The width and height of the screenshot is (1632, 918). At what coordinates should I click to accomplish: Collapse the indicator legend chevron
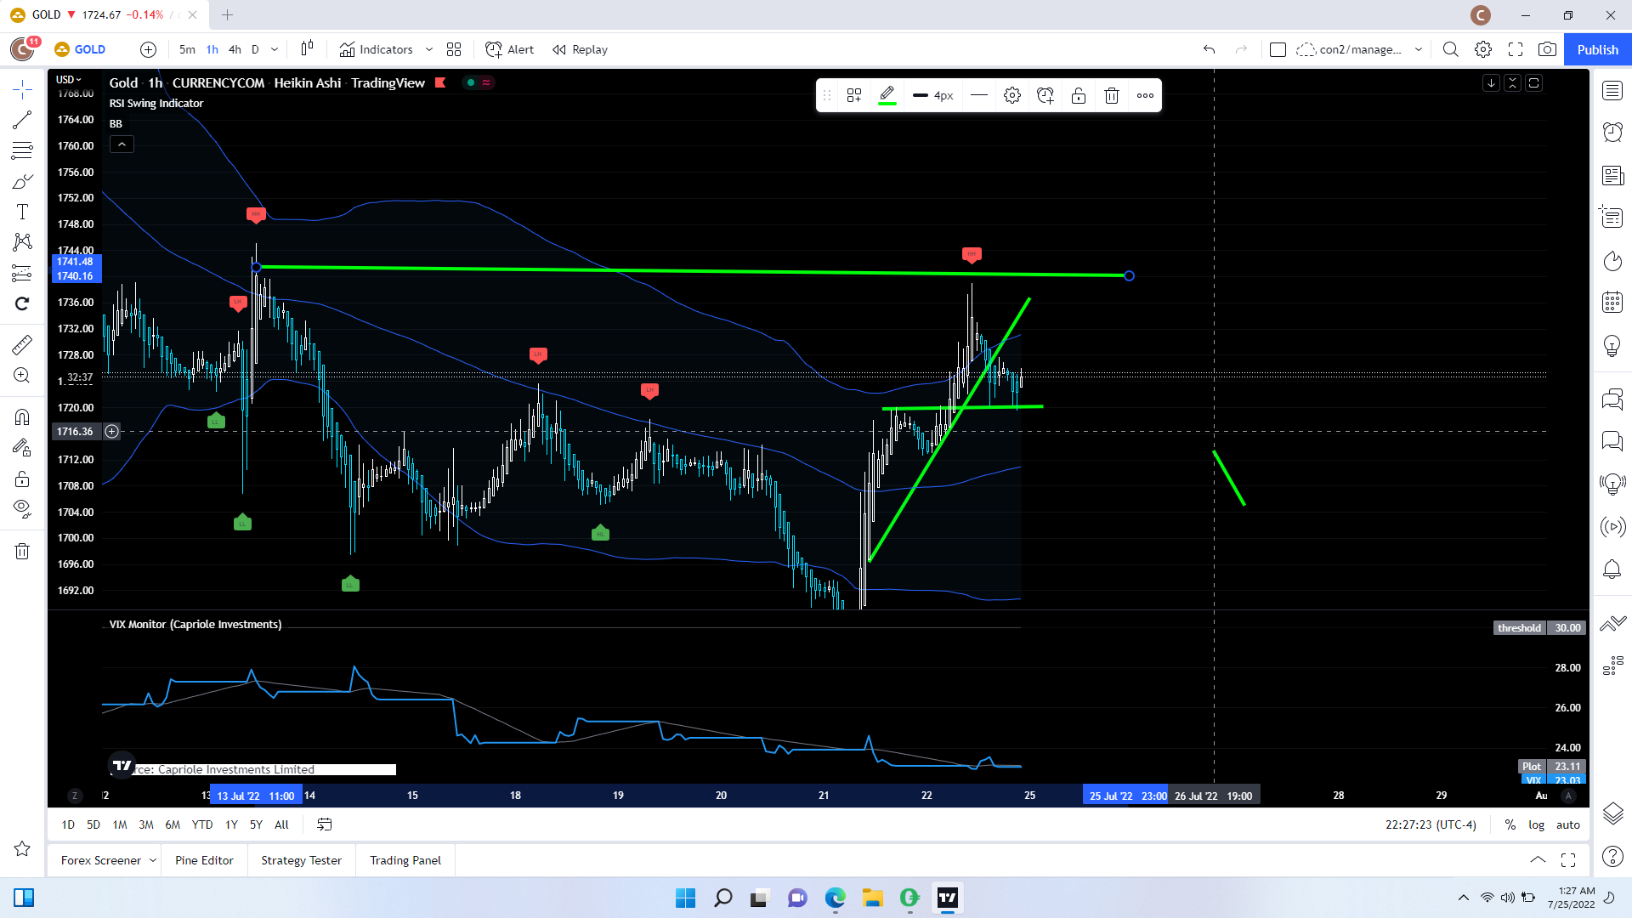(x=122, y=144)
